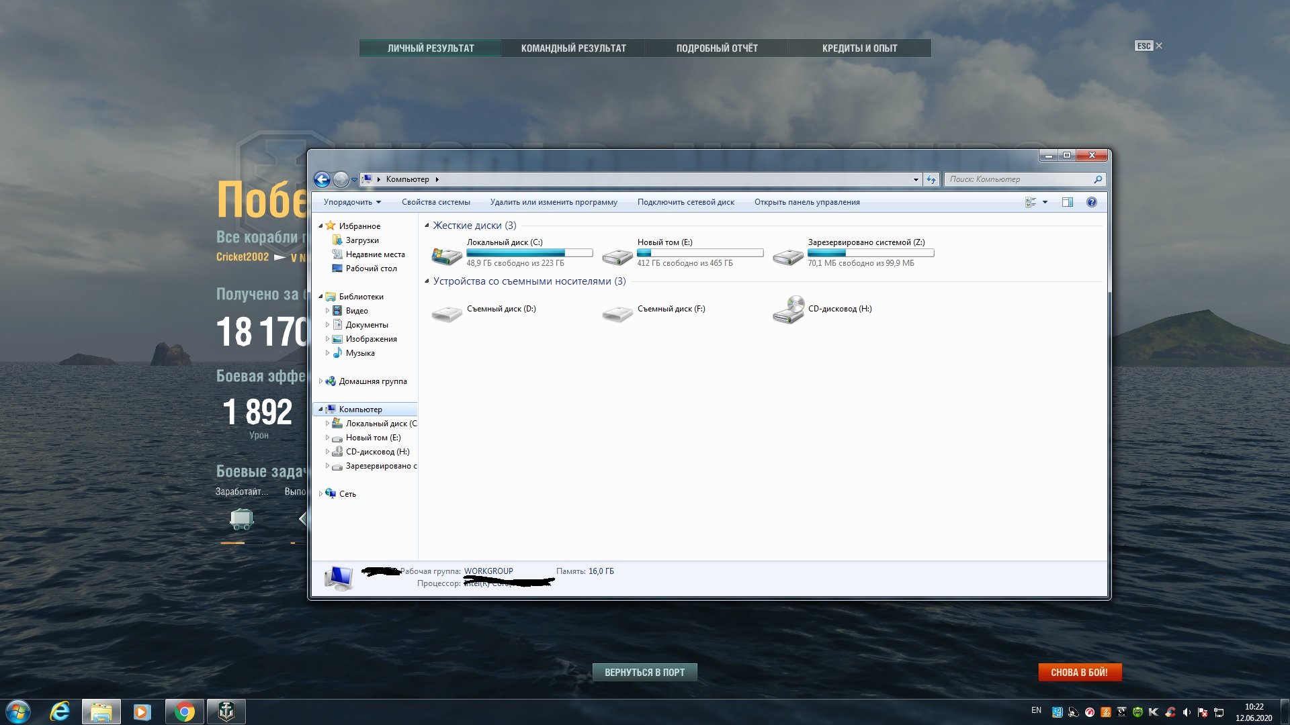Open Explorer help icon
Image resolution: width=1290 pixels, height=725 pixels.
point(1092,202)
